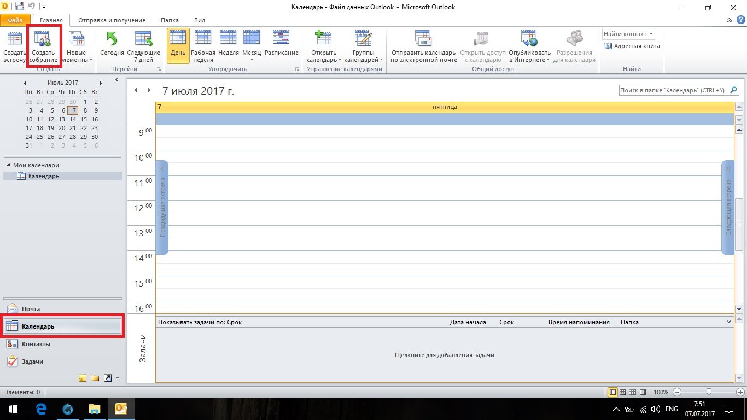
Task: Select Normal view in status bar
Action: coord(613,392)
